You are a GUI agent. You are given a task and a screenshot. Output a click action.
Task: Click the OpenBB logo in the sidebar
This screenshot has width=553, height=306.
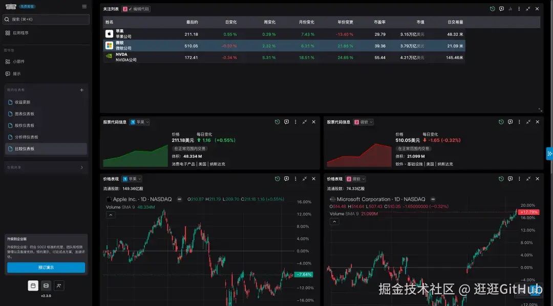[x=11, y=6]
